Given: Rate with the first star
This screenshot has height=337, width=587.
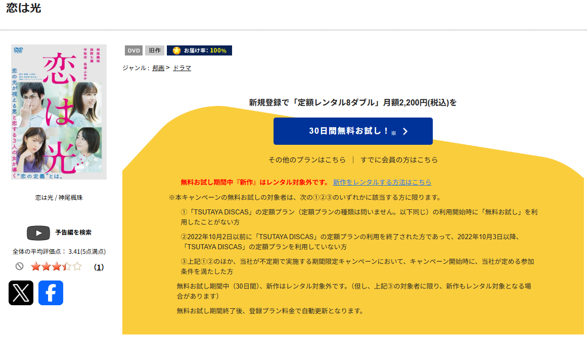Looking at the screenshot, I should [x=36, y=266].
